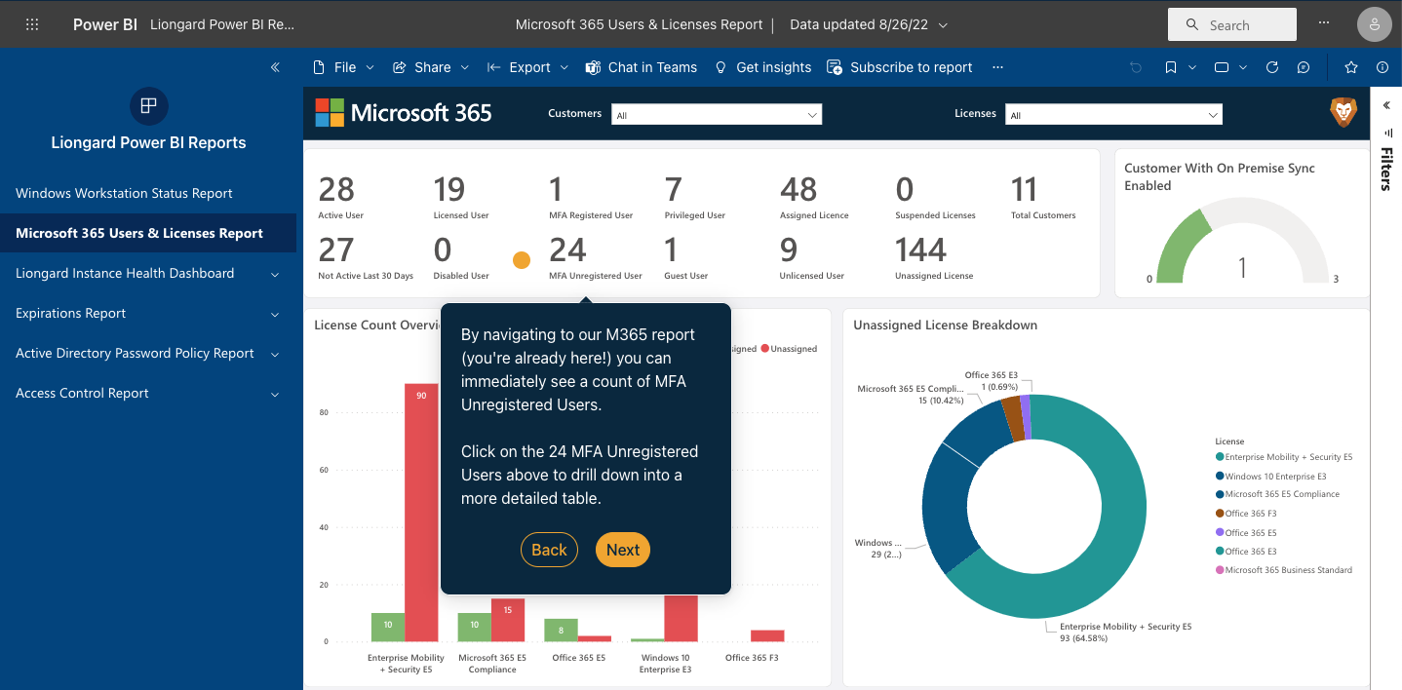Click the Back button in the tour
The height and width of the screenshot is (690, 1402).
click(x=549, y=550)
